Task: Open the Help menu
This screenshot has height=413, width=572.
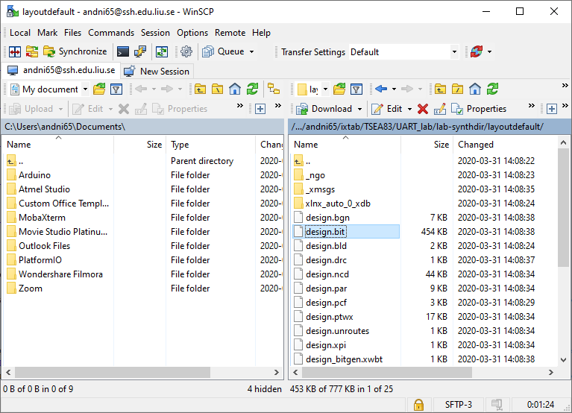Action: (x=261, y=33)
